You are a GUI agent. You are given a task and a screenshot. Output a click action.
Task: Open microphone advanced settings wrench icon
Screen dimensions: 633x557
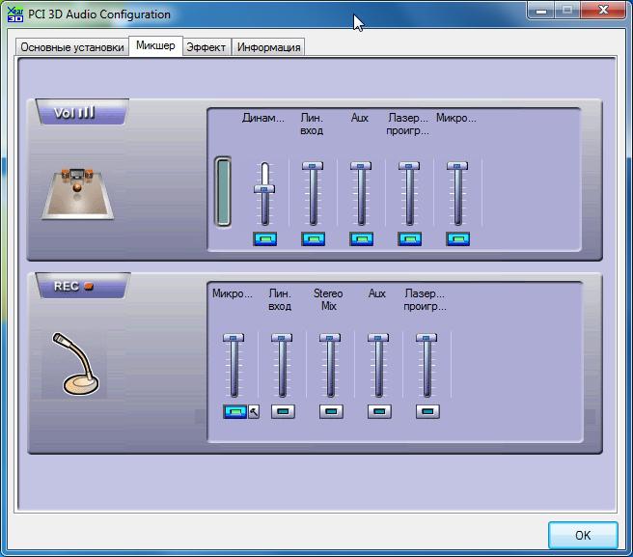point(254,411)
